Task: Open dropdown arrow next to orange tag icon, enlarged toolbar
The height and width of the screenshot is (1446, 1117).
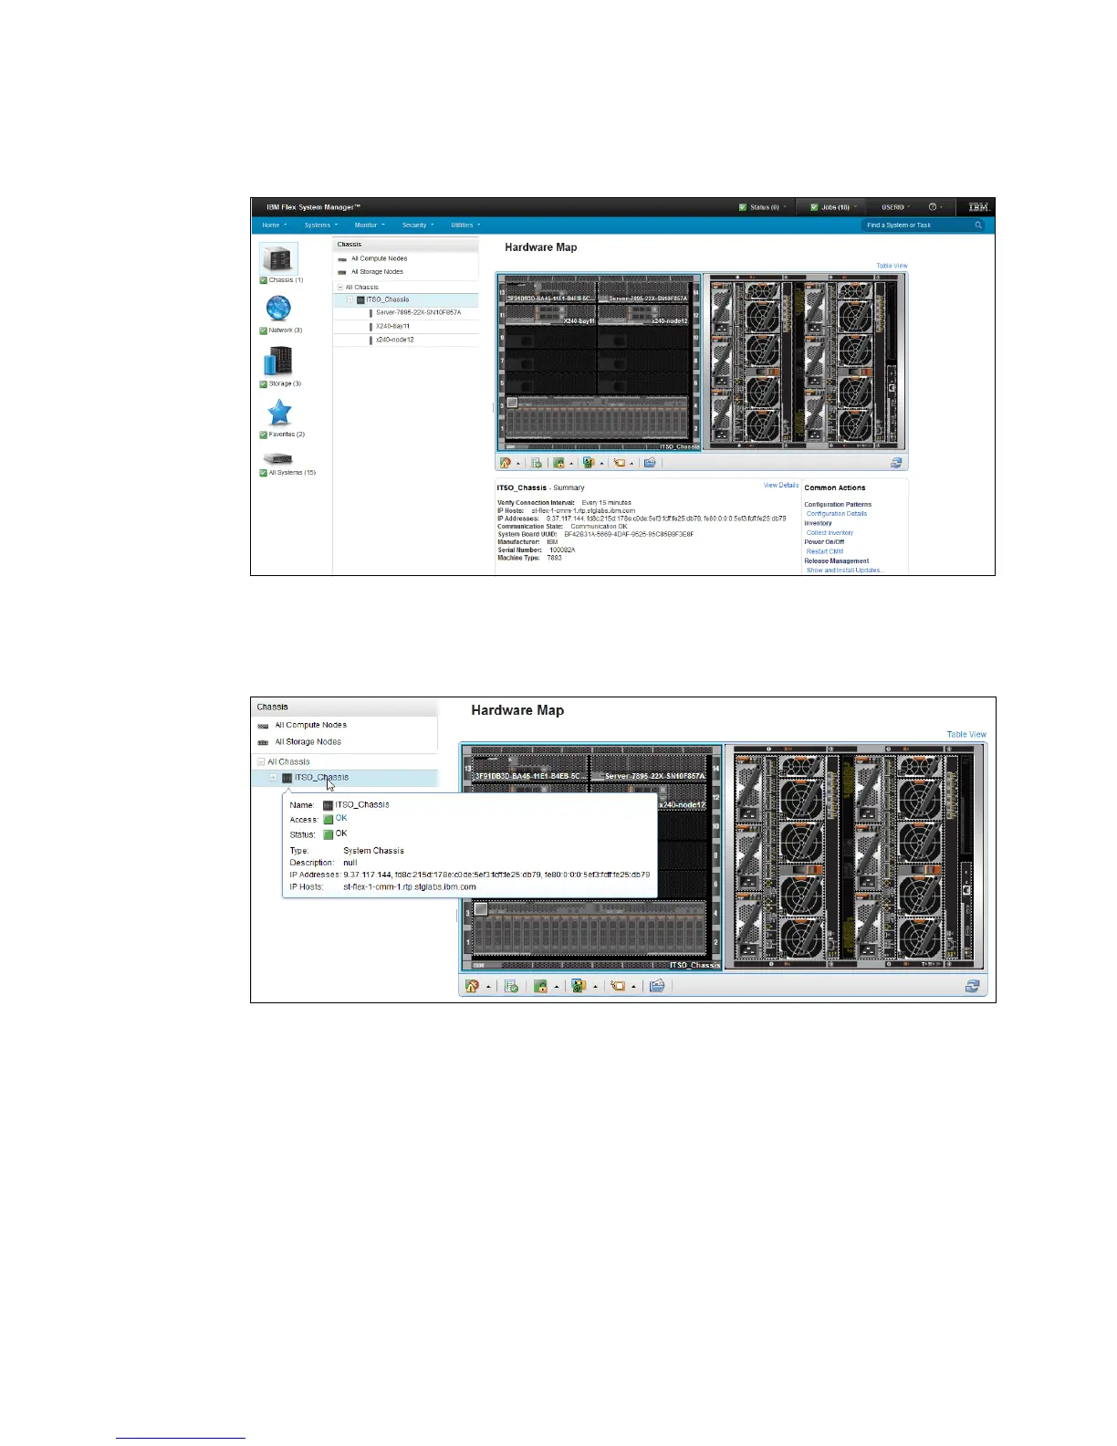Action: (x=633, y=987)
